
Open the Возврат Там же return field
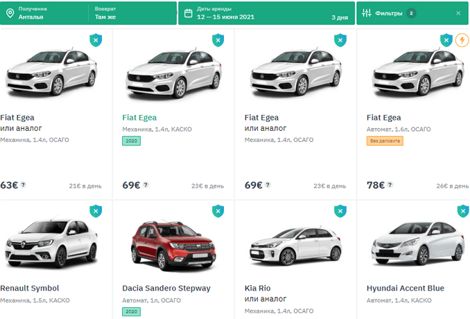point(132,13)
